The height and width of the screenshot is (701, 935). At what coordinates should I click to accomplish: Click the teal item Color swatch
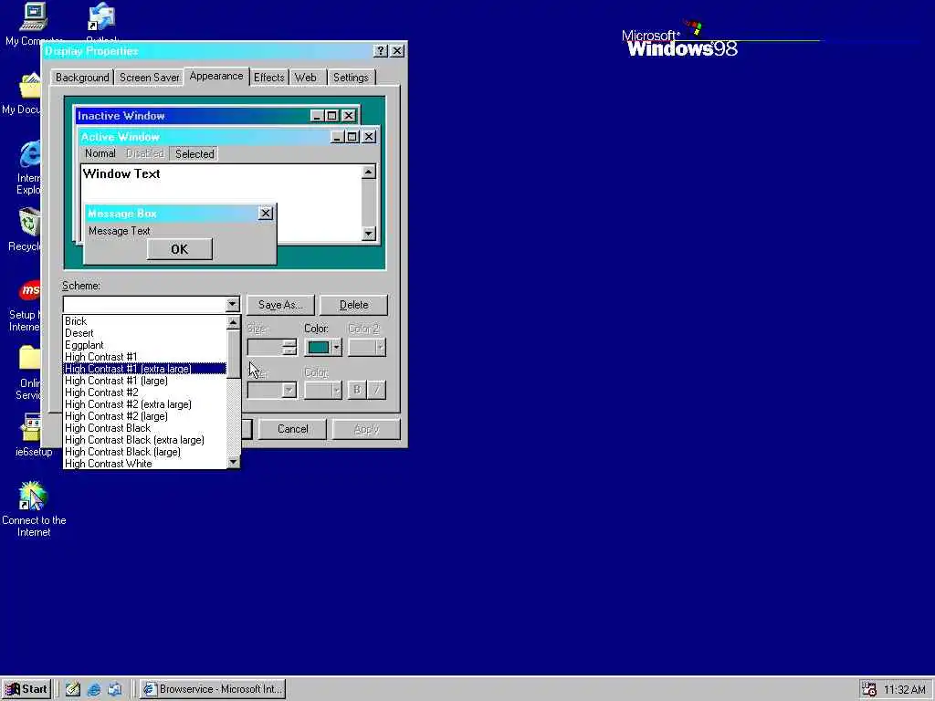click(x=319, y=348)
